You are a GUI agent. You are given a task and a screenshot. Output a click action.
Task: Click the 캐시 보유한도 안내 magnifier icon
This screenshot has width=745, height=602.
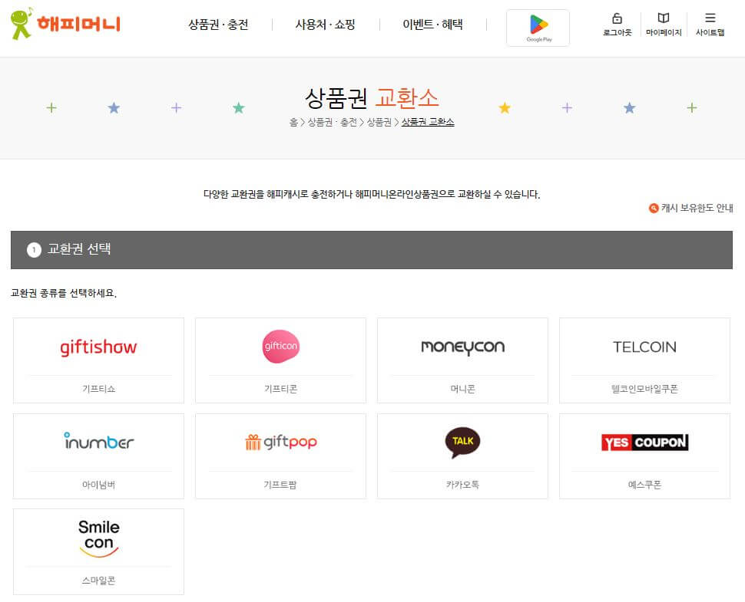[x=654, y=208]
